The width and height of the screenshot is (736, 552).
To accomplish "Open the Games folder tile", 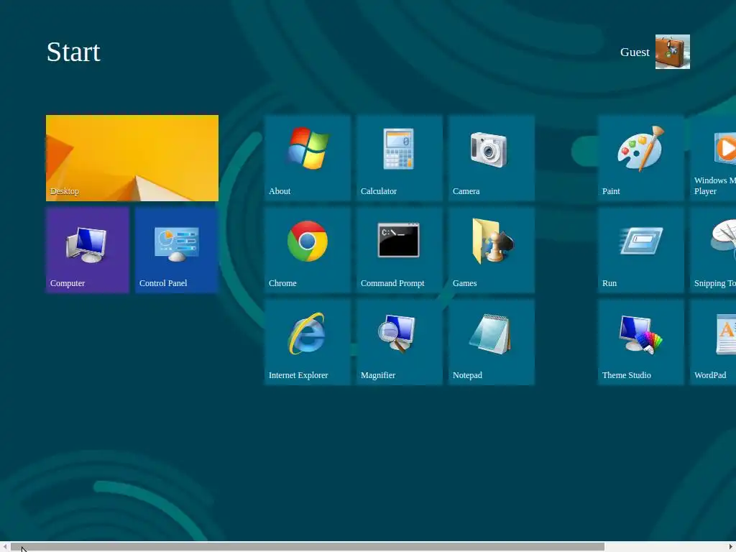I will tap(492, 249).
